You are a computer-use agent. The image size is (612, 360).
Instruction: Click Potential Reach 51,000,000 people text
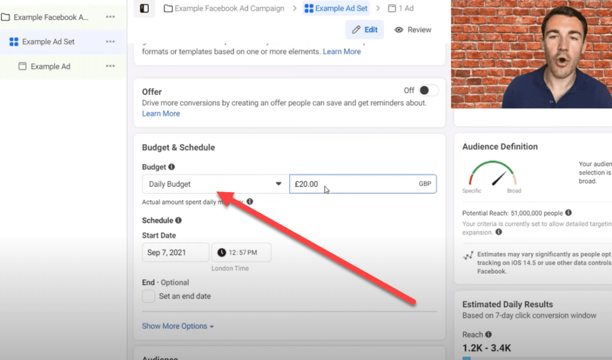(512, 213)
